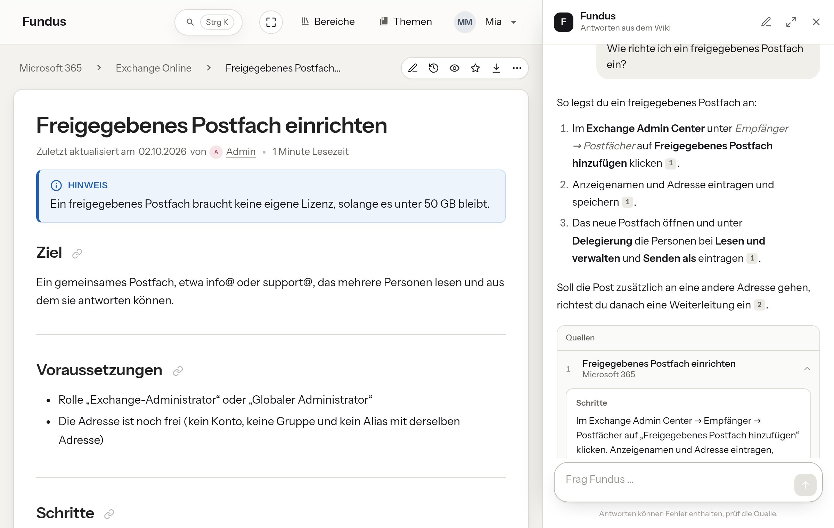Download the page via export icon
The image size is (834, 528).
[496, 68]
